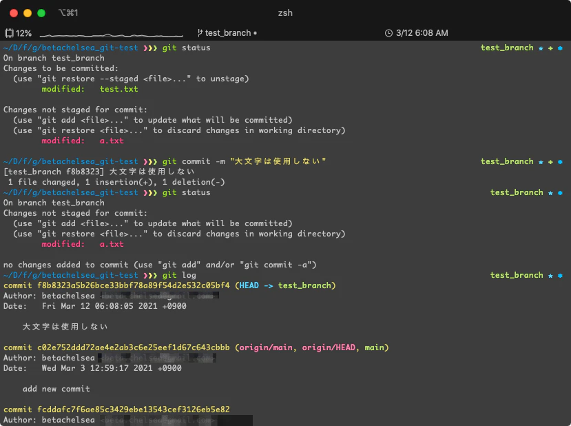Viewport: 571px width, 426px height.
Task: Click the 'zsh' window title
Action: point(285,13)
